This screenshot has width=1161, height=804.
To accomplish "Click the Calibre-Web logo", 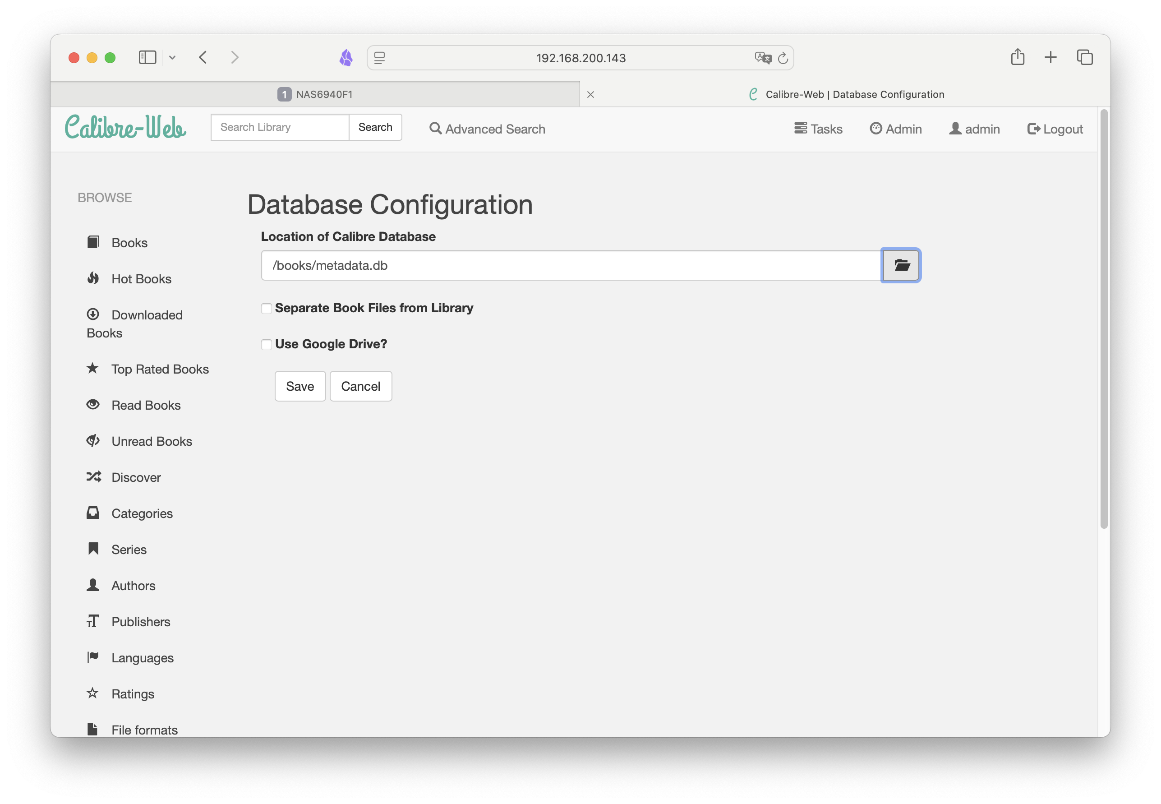I will pyautogui.click(x=125, y=127).
